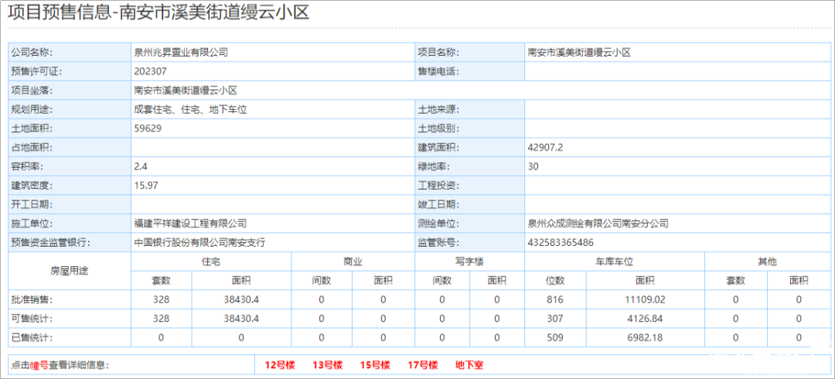Click the 竣工日期 label

(x=439, y=204)
